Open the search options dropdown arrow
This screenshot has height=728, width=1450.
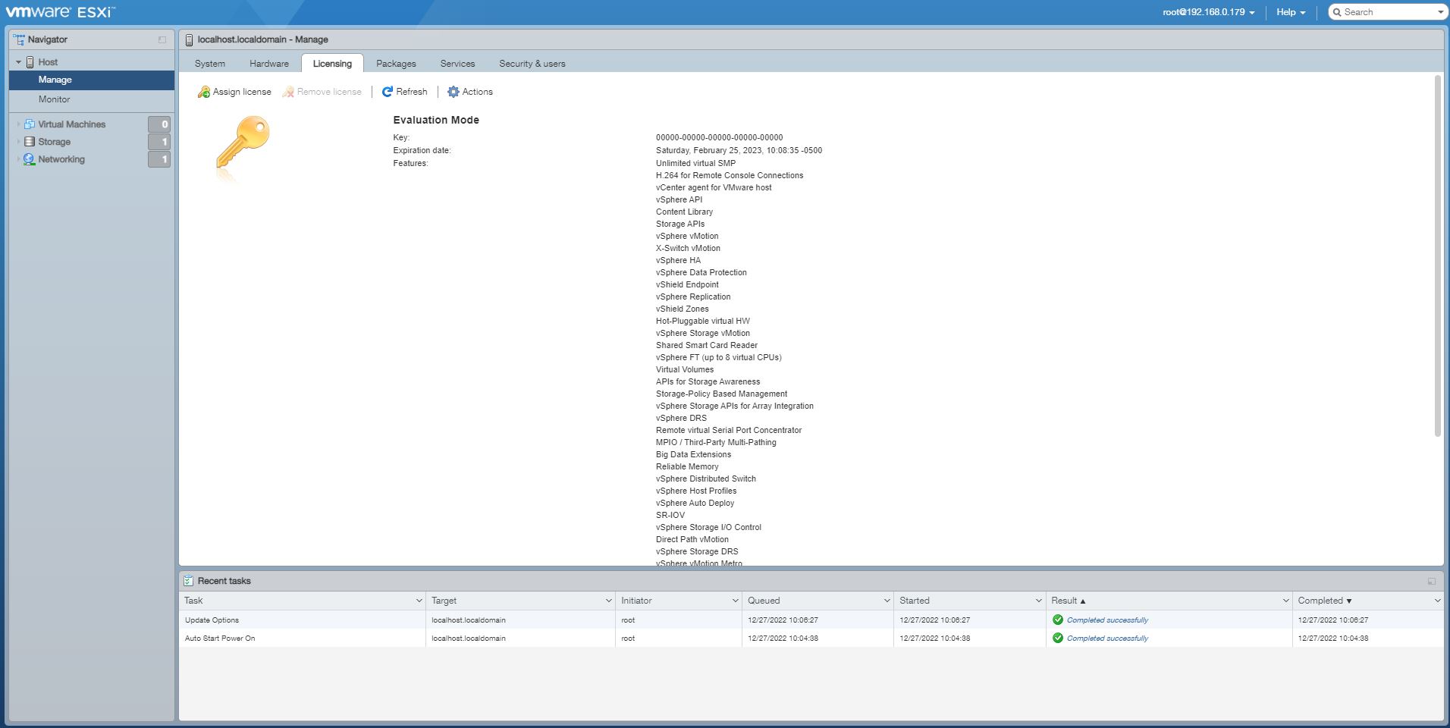click(x=1441, y=12)
